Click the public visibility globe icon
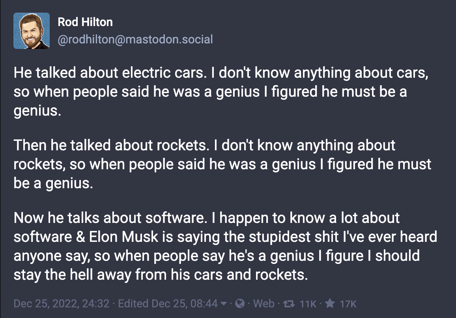The height and width of the screenshot is (318, 456). [240, 303]
